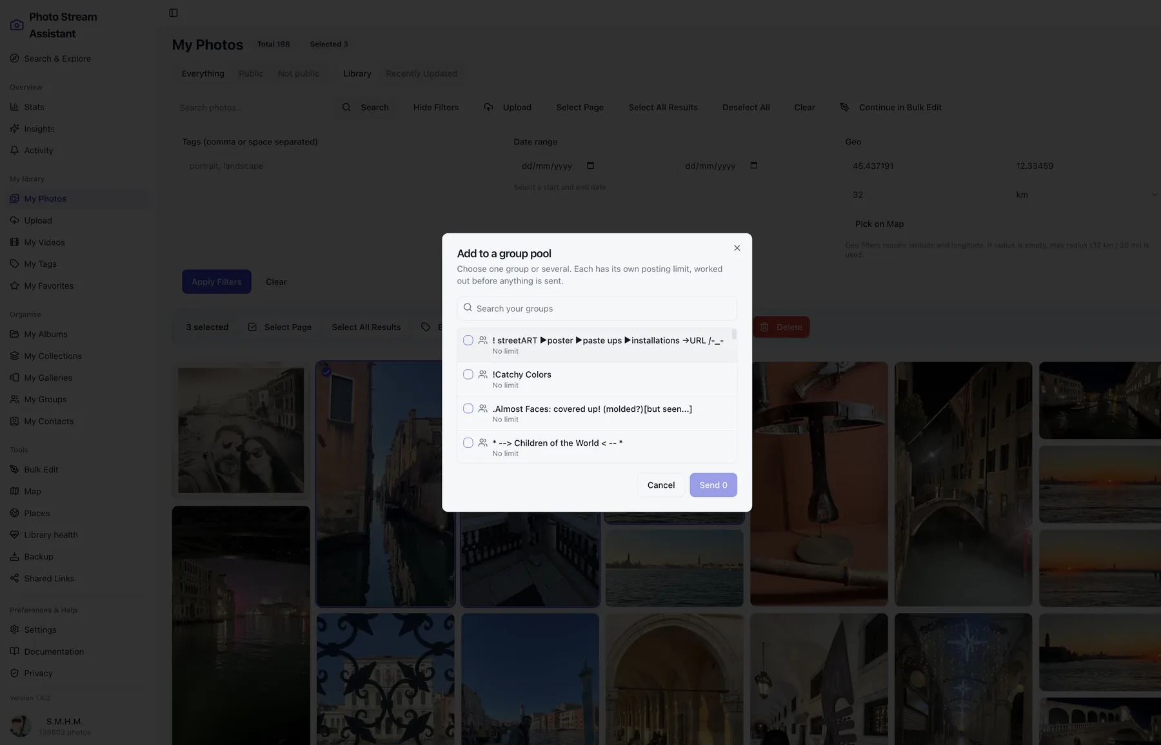
Task: Click the My Galleries icon
Action: [14, 378]
